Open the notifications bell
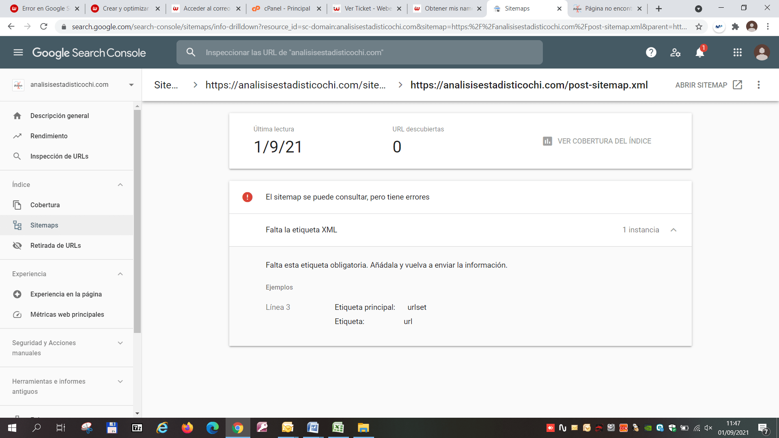Viewport: 779px width, 438px height. (700, 52)
